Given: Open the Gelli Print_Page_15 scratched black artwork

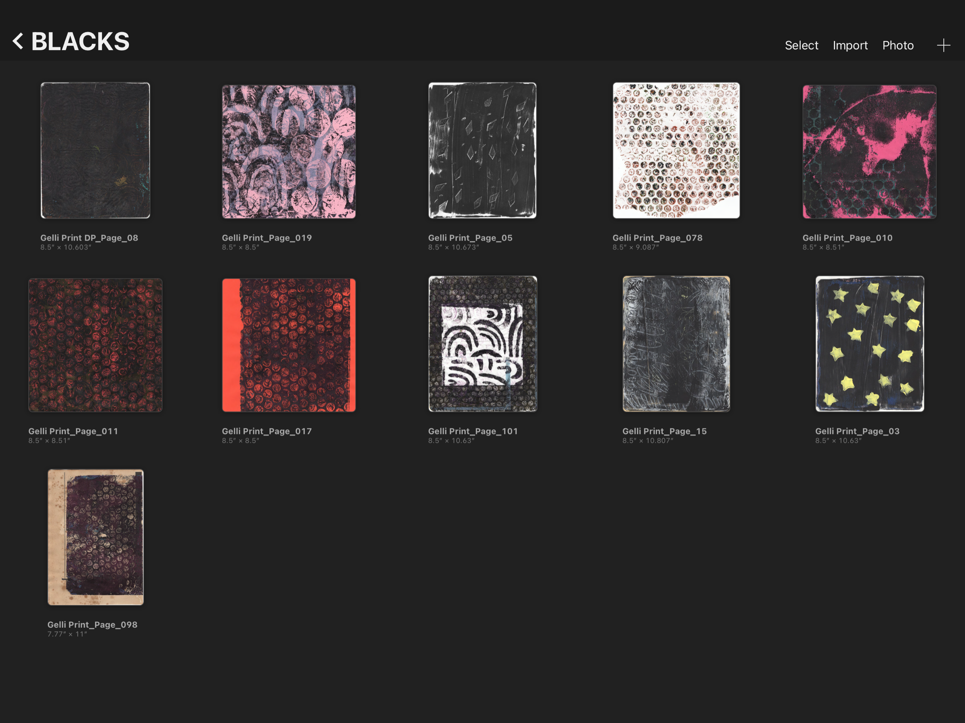Looking at the screenshot, I should click(x=676, y=344).
